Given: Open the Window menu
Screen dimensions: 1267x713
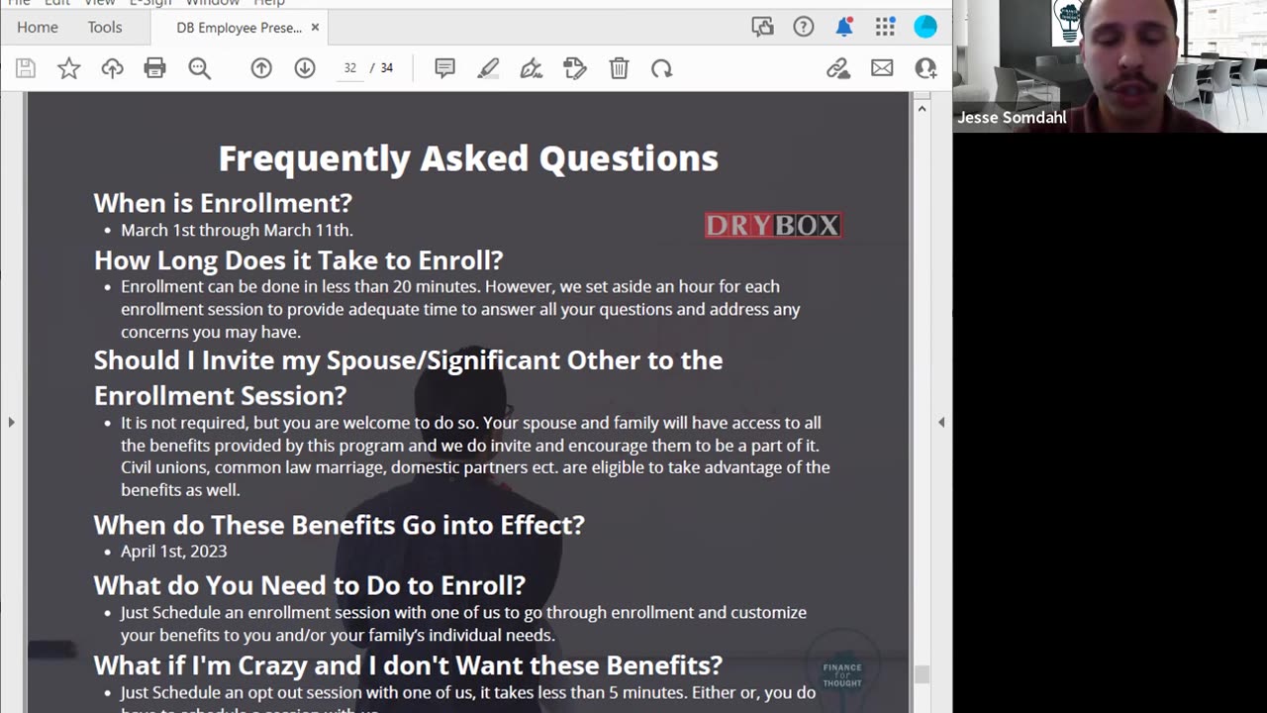Looking at the screenshot, I should [x=213, y=3].
